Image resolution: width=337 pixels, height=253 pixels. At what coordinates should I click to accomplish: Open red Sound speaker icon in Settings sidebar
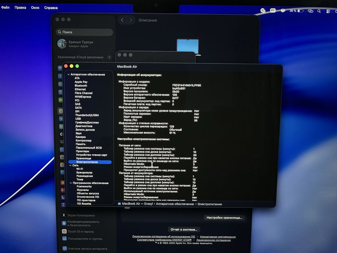tap(63, 190)
